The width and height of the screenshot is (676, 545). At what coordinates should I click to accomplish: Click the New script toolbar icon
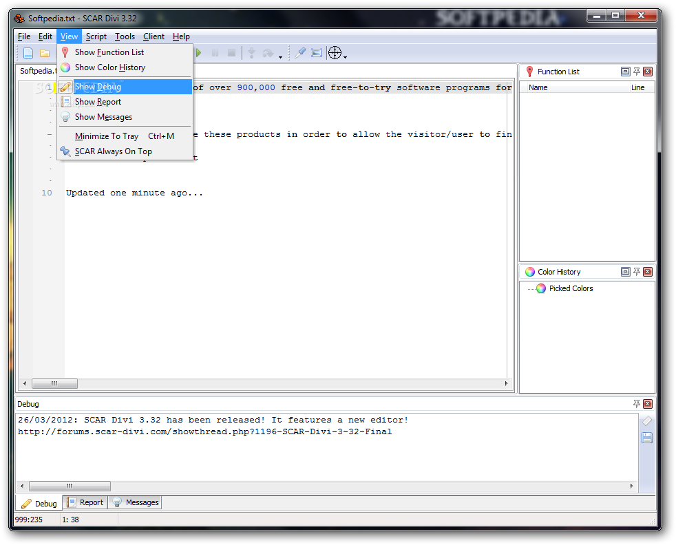(x=28, y=53)
